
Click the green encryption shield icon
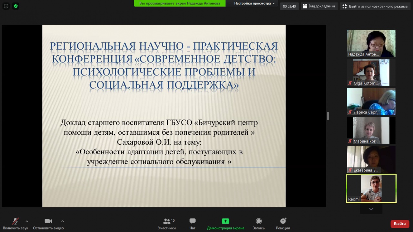[x=15, y=6]
